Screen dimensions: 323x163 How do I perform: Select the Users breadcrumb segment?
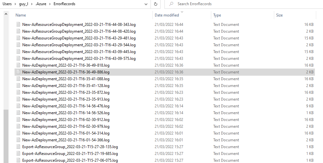click(x=7, y=4)
